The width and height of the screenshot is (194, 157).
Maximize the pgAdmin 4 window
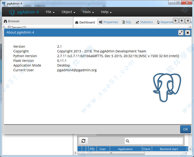click(x=178, y=3)
